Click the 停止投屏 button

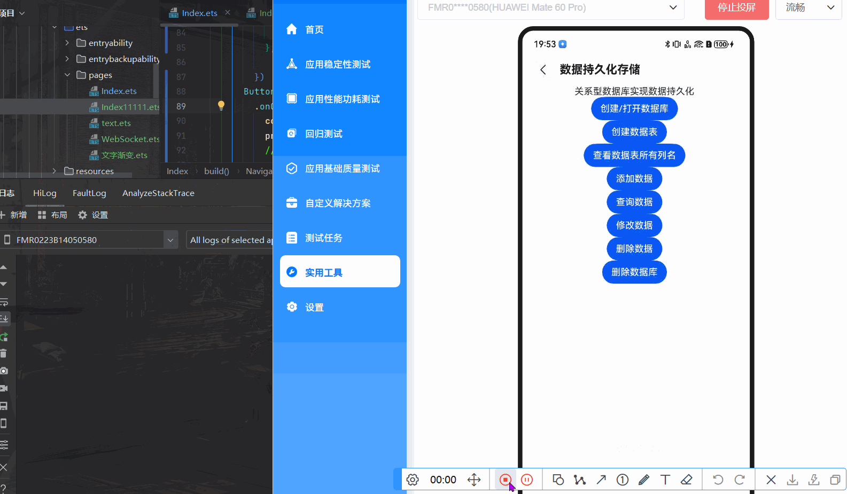736,7
